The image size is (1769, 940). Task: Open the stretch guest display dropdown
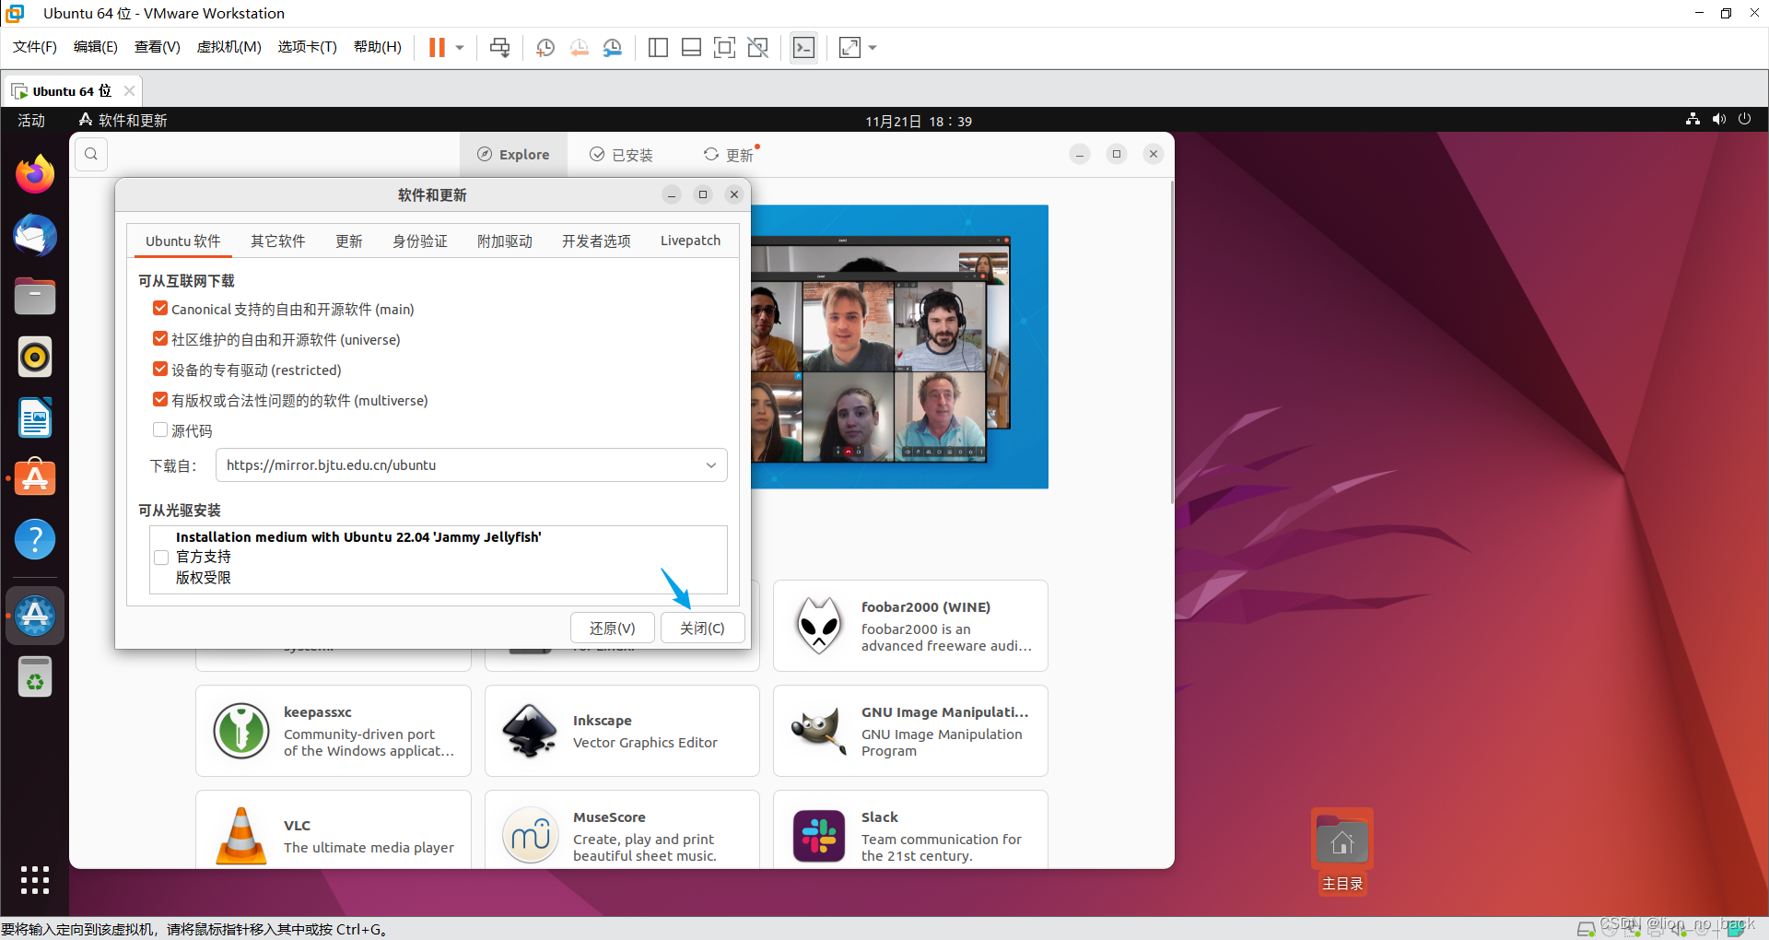873,47
